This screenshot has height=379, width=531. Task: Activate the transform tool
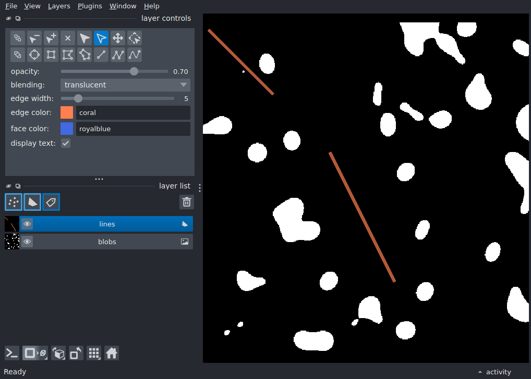[135, 38]
